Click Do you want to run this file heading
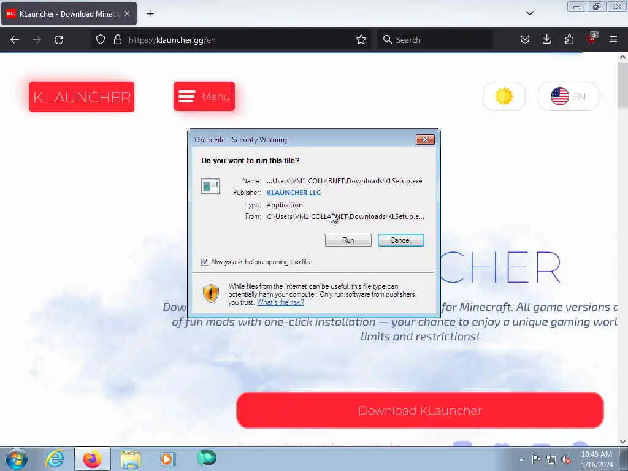Viewport: 628px width, 471px height. (250, 161)
